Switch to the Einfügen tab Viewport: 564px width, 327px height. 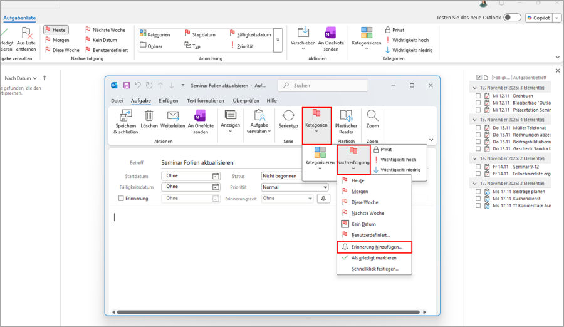(169, 101)
